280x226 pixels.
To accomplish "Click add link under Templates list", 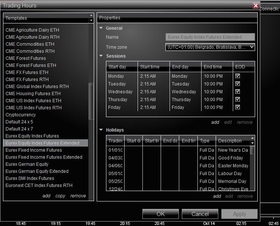I will [x=46, y=196].
